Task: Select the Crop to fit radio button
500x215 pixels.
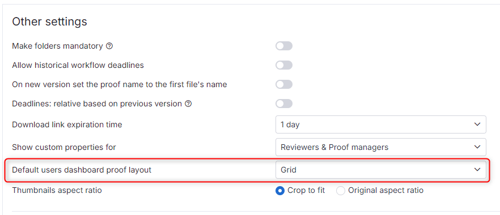Action: 280,191
